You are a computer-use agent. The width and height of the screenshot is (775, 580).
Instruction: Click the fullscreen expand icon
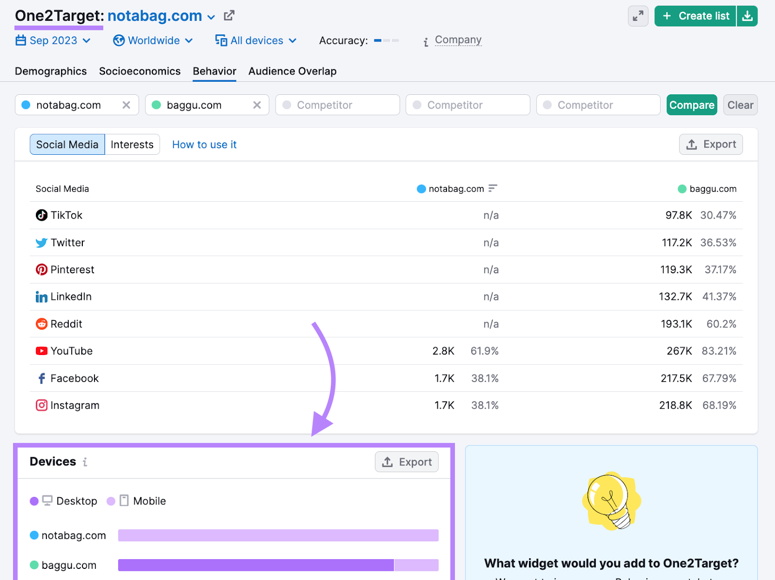[x=638, y=16]
